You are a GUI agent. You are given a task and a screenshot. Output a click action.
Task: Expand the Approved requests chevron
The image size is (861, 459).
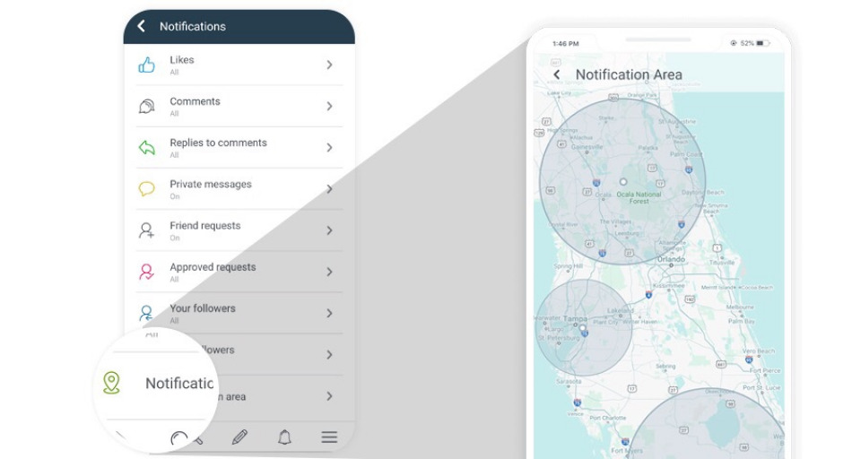(329, 272)
